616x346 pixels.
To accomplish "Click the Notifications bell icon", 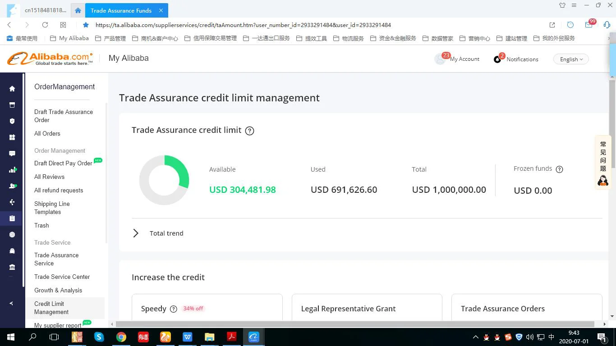I will (497, 59).
